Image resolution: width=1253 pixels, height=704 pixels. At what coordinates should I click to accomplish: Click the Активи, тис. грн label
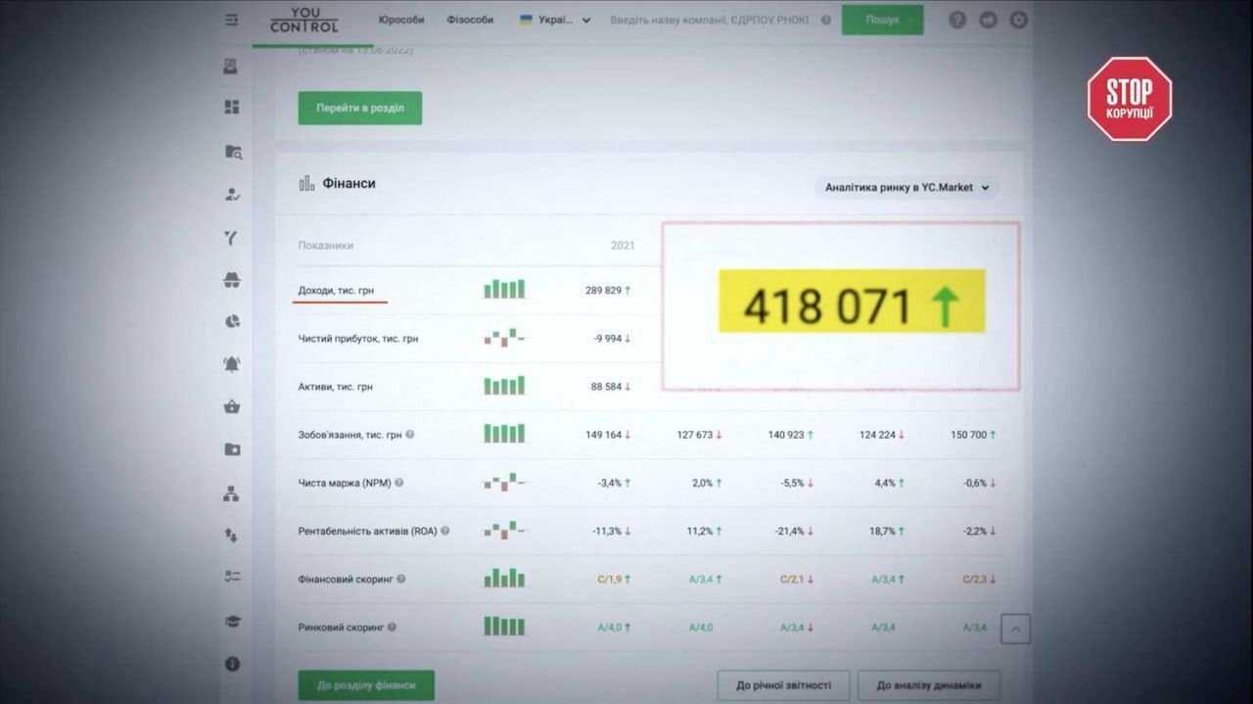coord(335,387)
